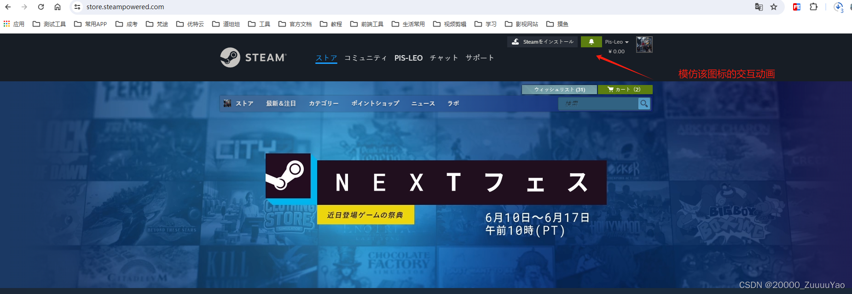Open the 学习 bookmark folder
Viewport: 852px width, 294px height.
click(486, 24)
